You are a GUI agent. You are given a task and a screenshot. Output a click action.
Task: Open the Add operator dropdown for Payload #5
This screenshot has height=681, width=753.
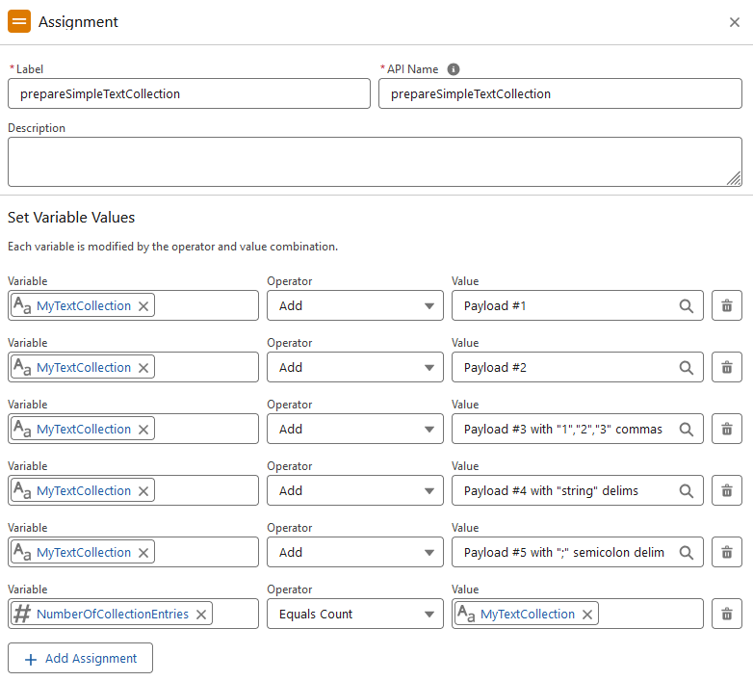pos(355,552)
